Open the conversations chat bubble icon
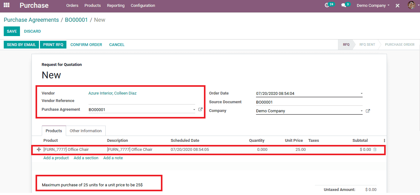The image size is (420, 195). pos(344,5)
